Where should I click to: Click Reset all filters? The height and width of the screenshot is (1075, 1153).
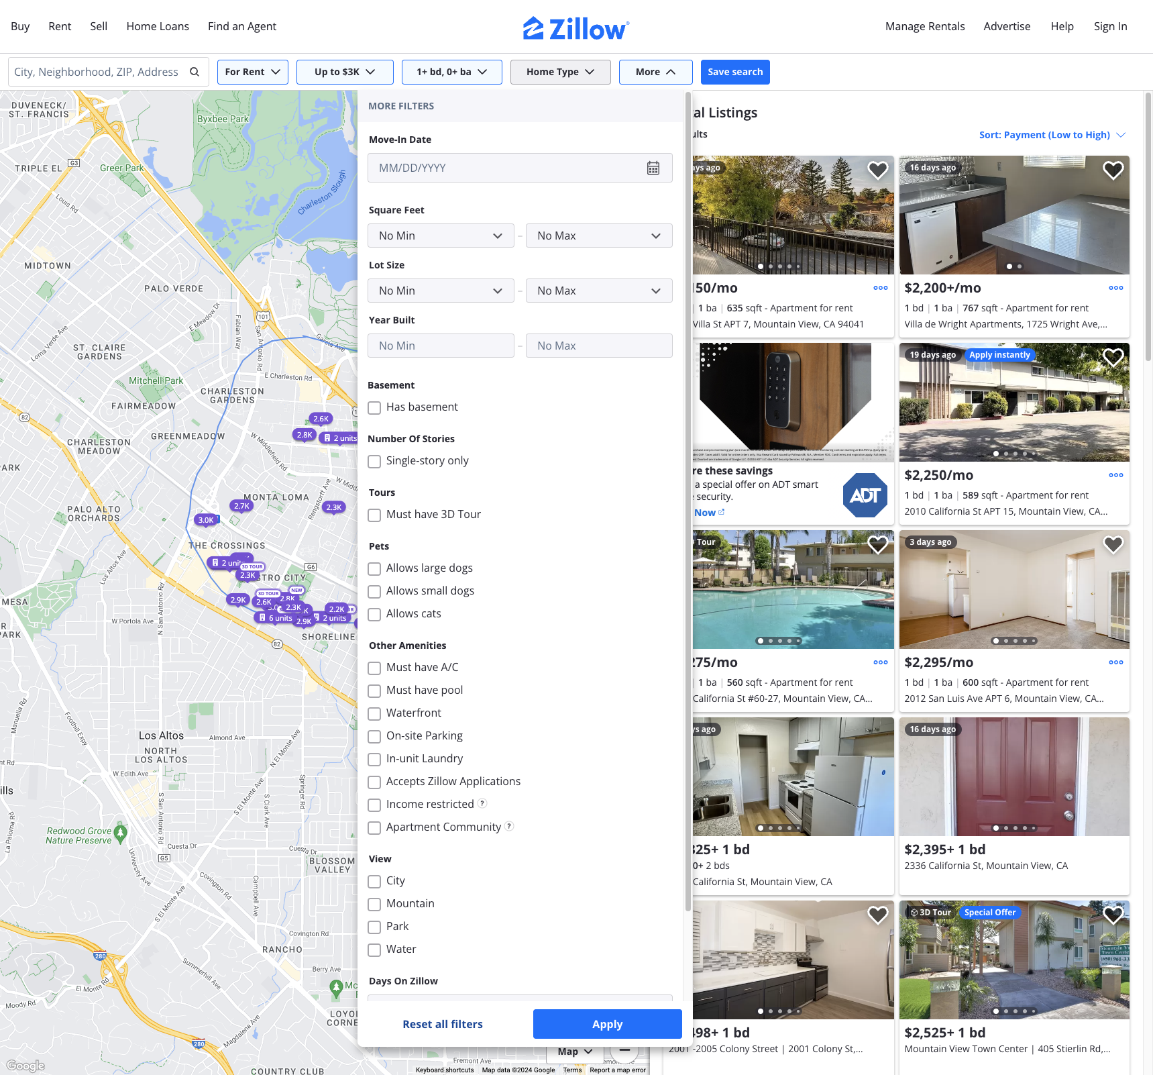(443, 1024)
